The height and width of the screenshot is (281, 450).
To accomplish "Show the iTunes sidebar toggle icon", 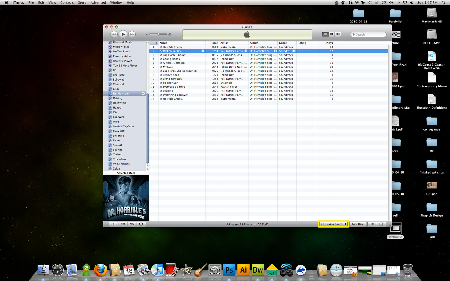I will (x=381, y=224).
